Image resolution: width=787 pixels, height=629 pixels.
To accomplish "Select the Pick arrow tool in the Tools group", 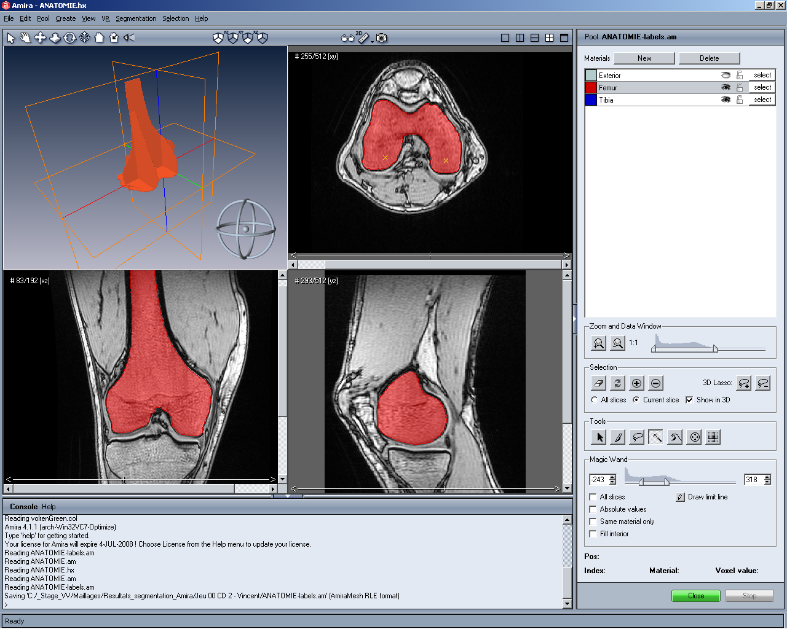I will [598, 437].
